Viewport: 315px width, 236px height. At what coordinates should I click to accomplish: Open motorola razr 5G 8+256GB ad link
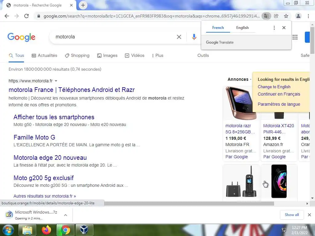[x=240, y=129]
